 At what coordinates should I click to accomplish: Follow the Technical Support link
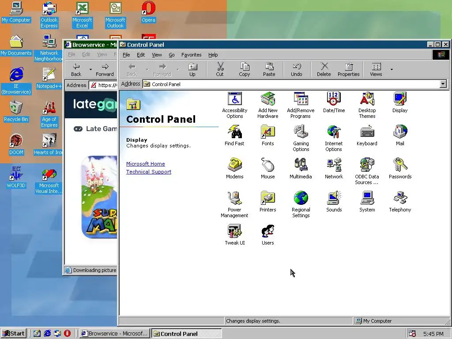click(149, 172)
